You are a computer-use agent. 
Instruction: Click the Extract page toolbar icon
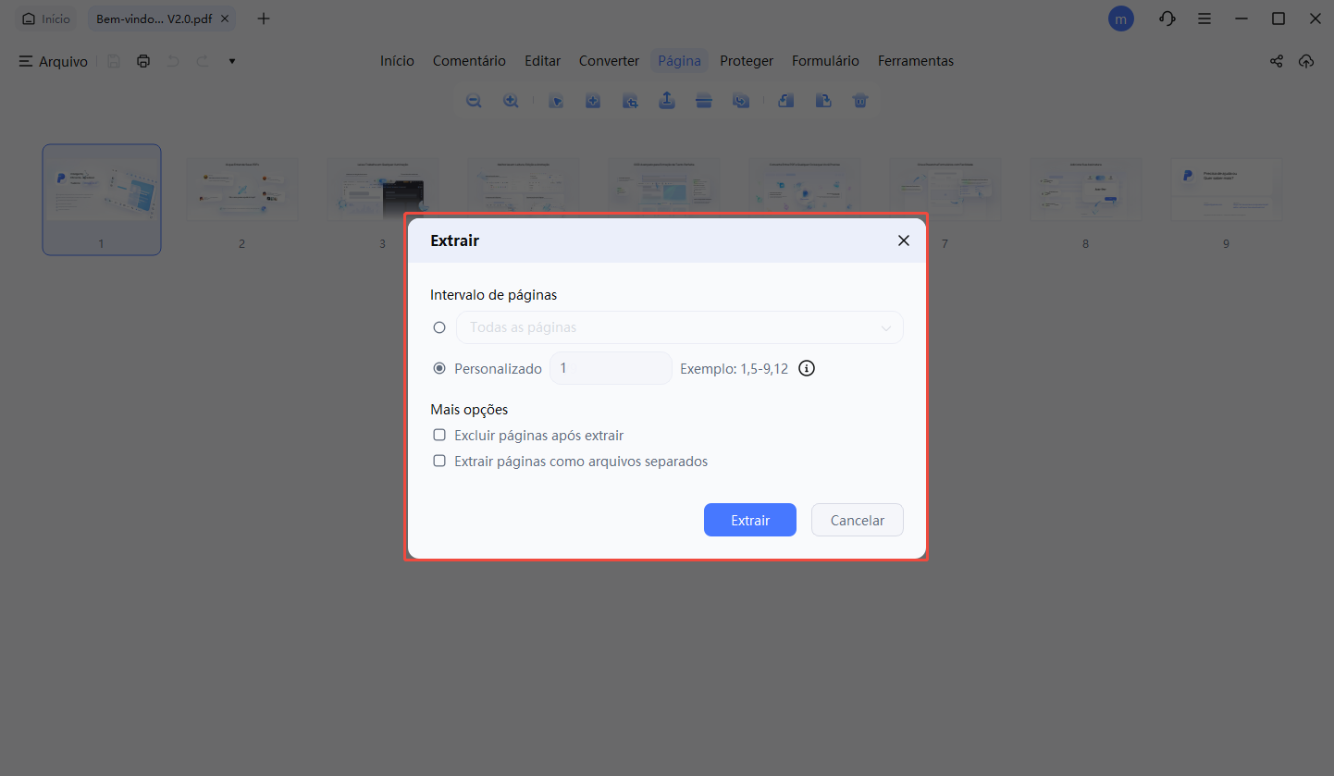(x=667, y=100)
